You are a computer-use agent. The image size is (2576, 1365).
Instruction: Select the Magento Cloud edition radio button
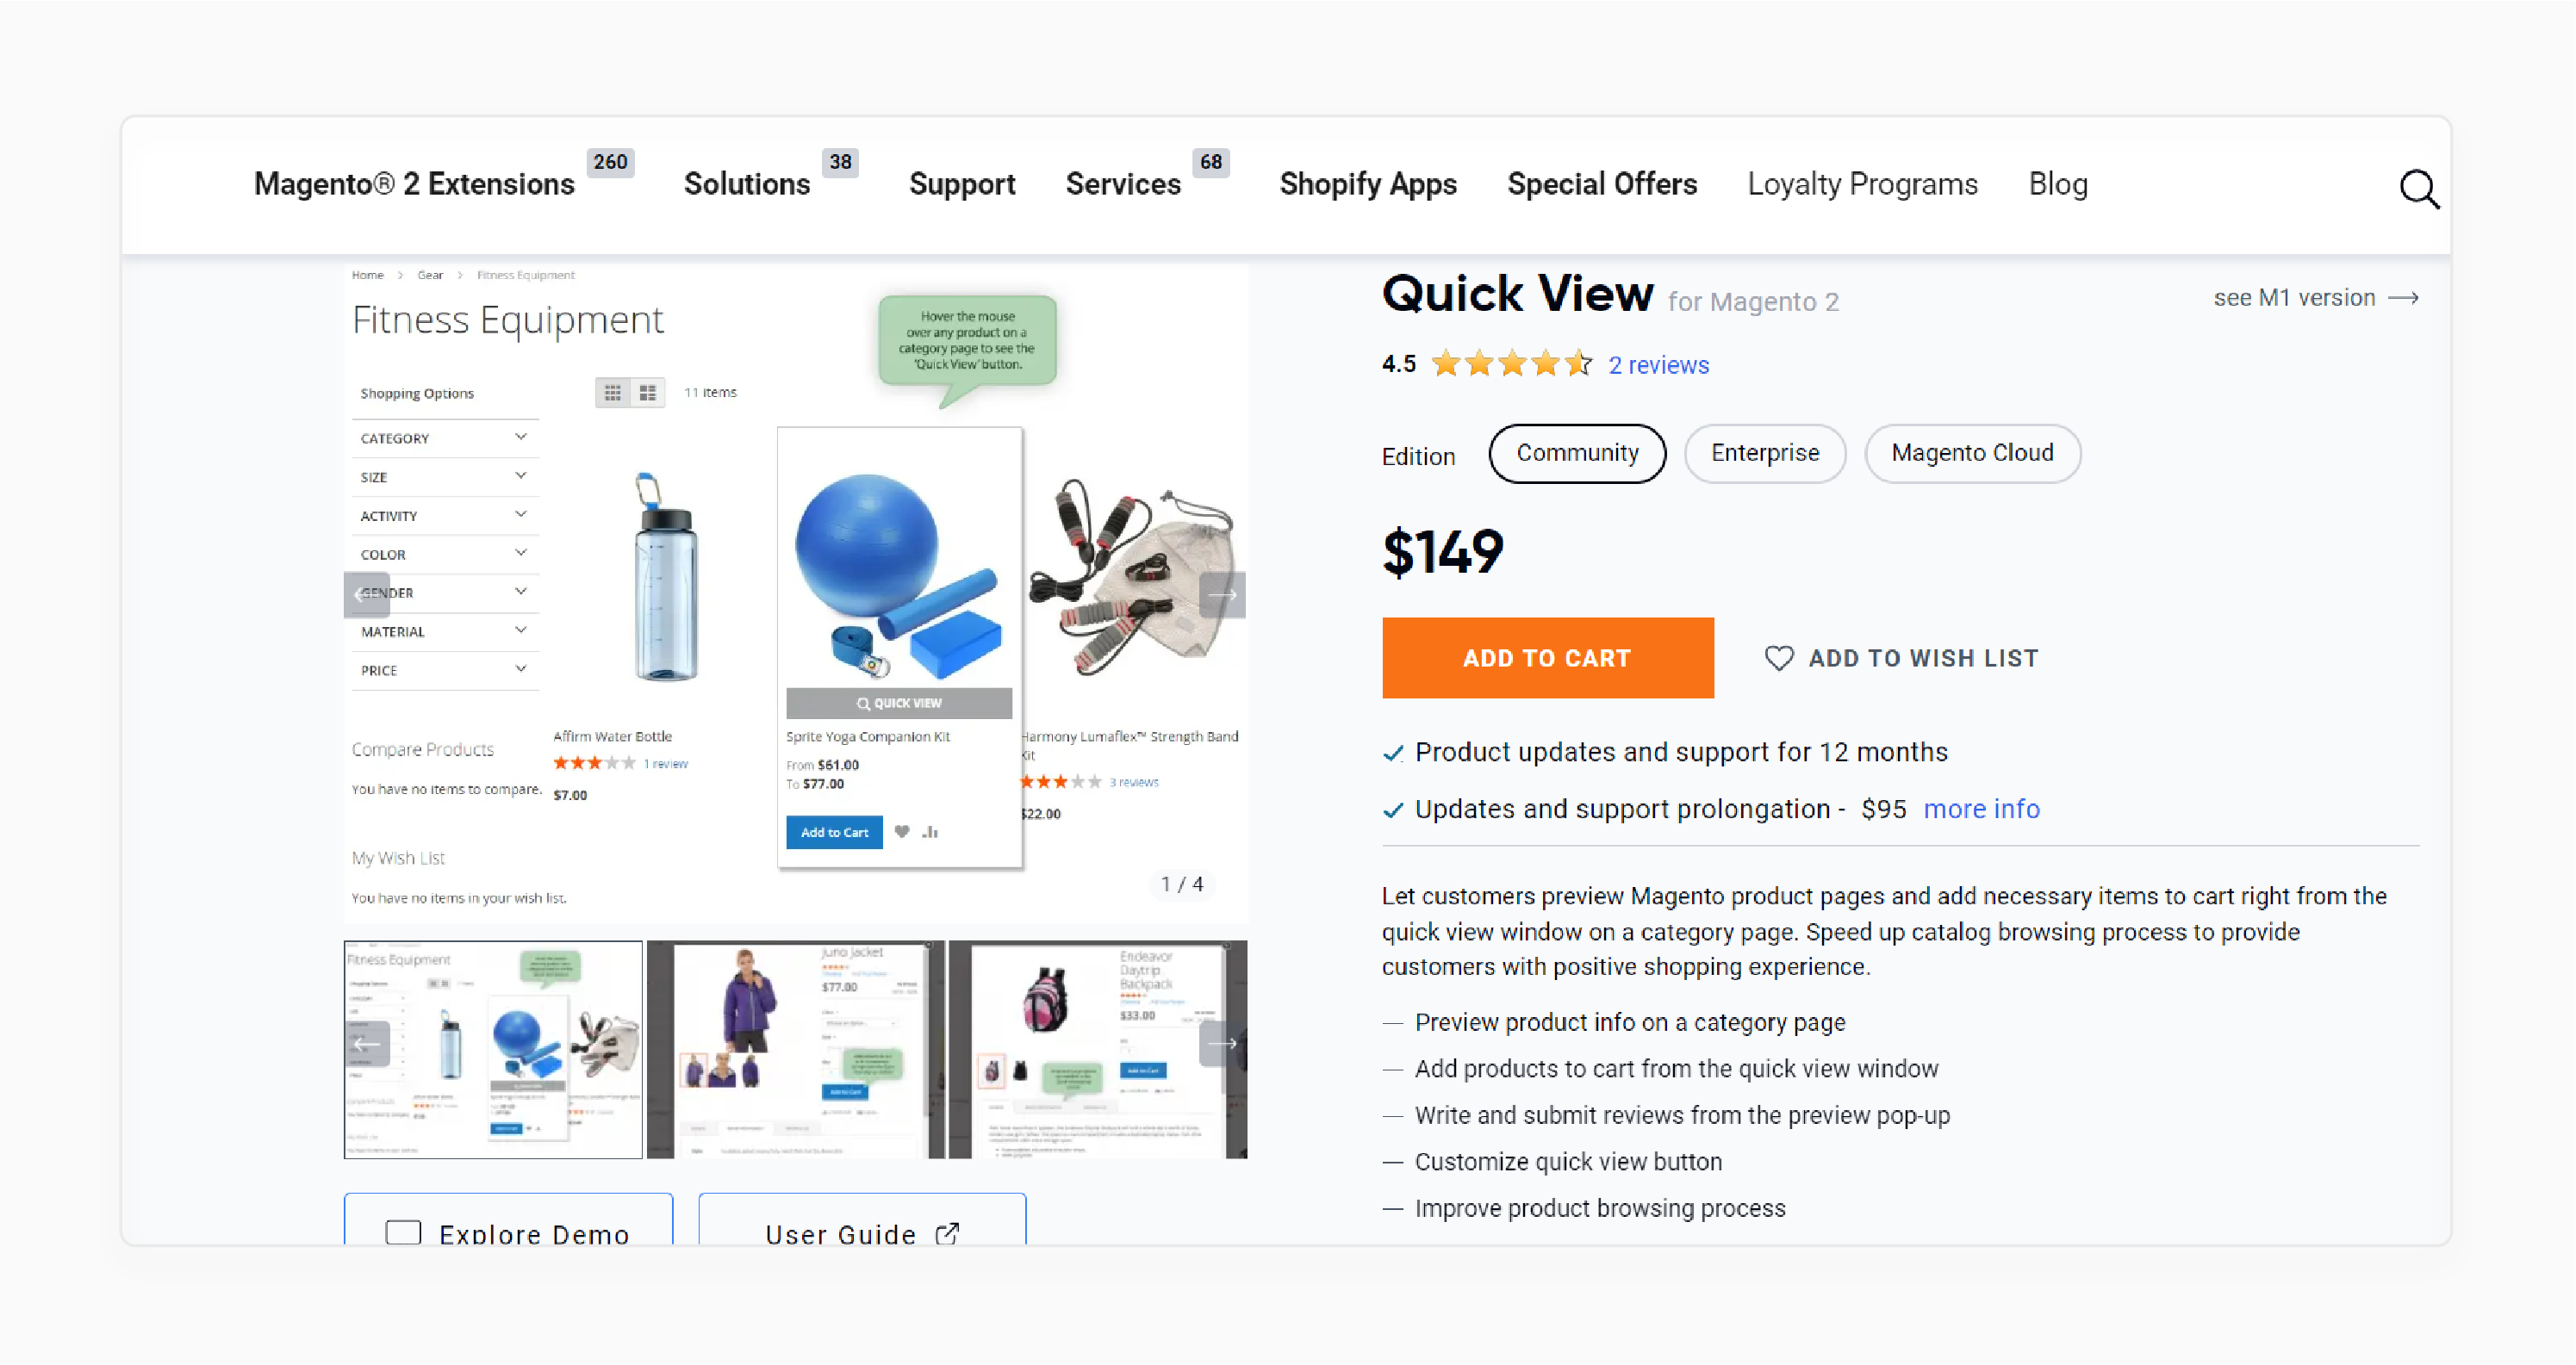pos(1973,453)
